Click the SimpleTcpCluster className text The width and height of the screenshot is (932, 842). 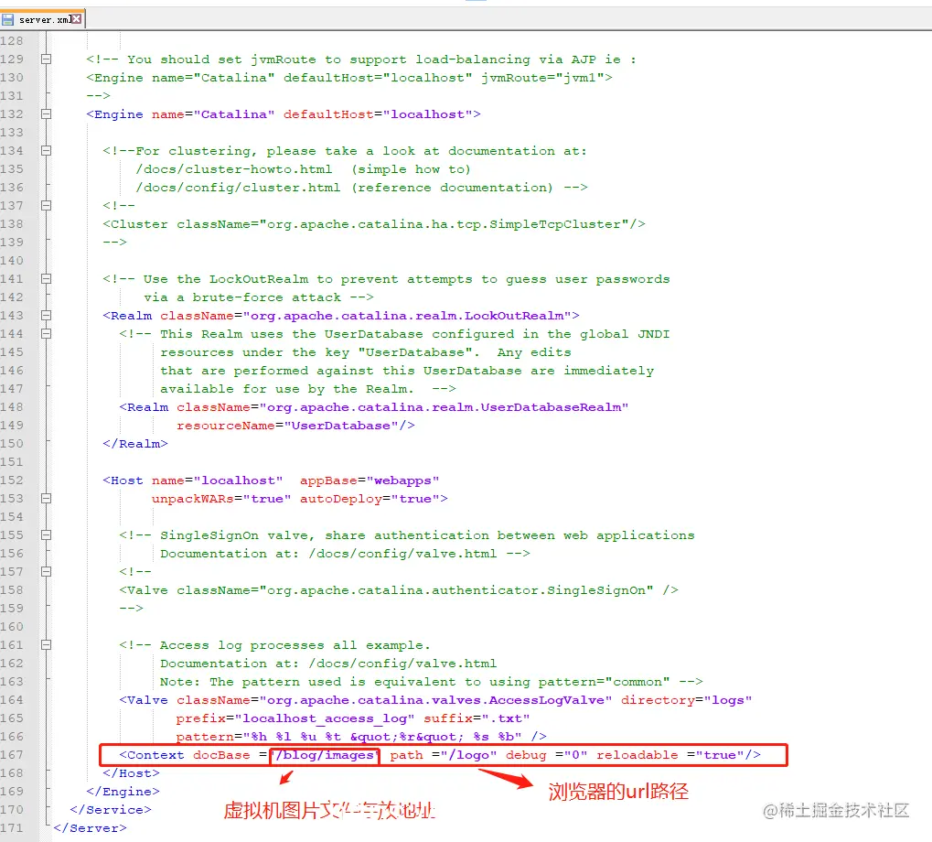coord(403,224)
